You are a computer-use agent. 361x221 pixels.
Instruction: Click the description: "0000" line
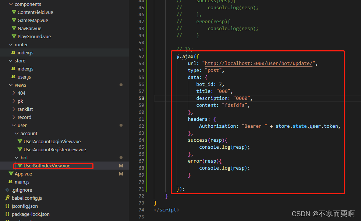[224, 98]
